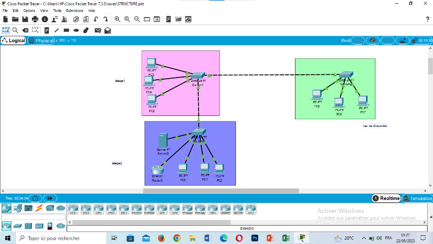Click the Set Tiled Background icon

tap(403, 41)
